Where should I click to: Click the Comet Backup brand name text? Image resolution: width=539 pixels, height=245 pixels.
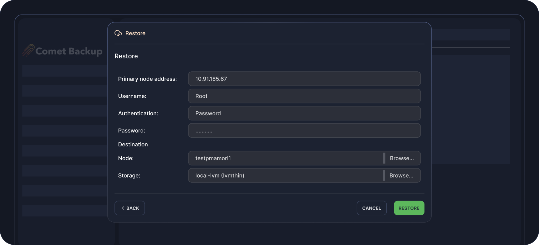(x=69, y=51)
